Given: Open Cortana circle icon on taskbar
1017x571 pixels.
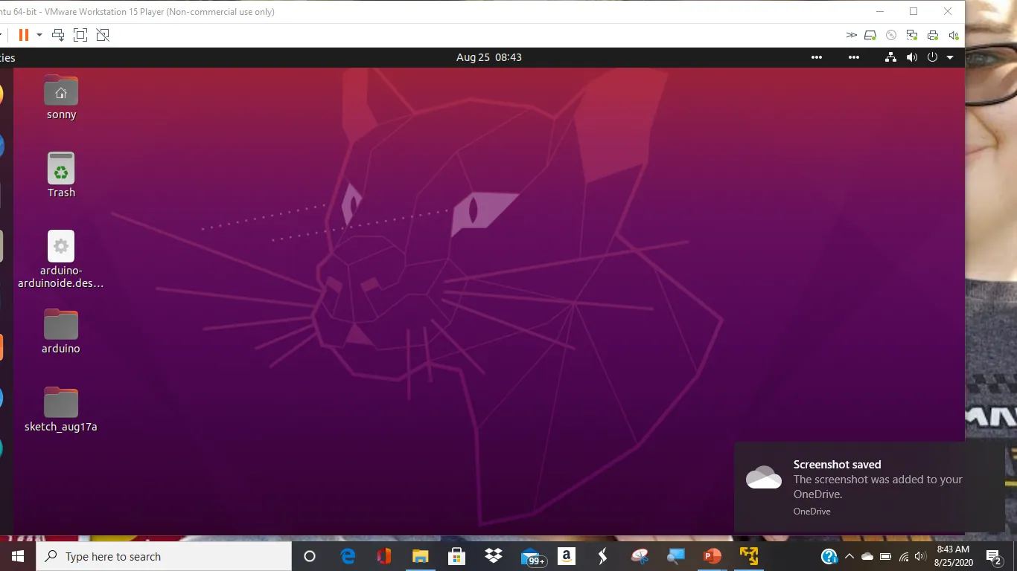Looking at the screenshot, I should point(310,556).
